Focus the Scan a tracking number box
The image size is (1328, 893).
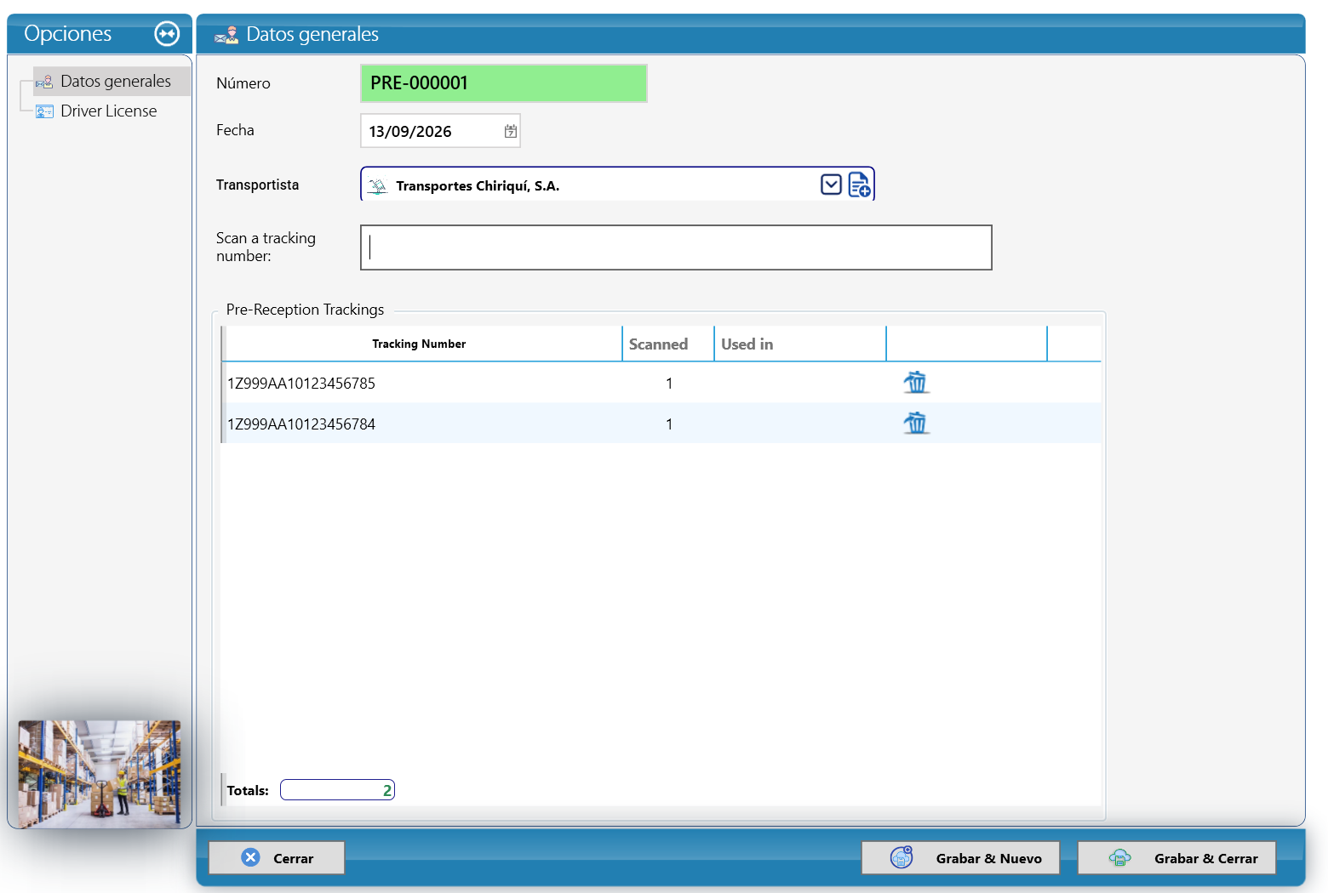676,247
